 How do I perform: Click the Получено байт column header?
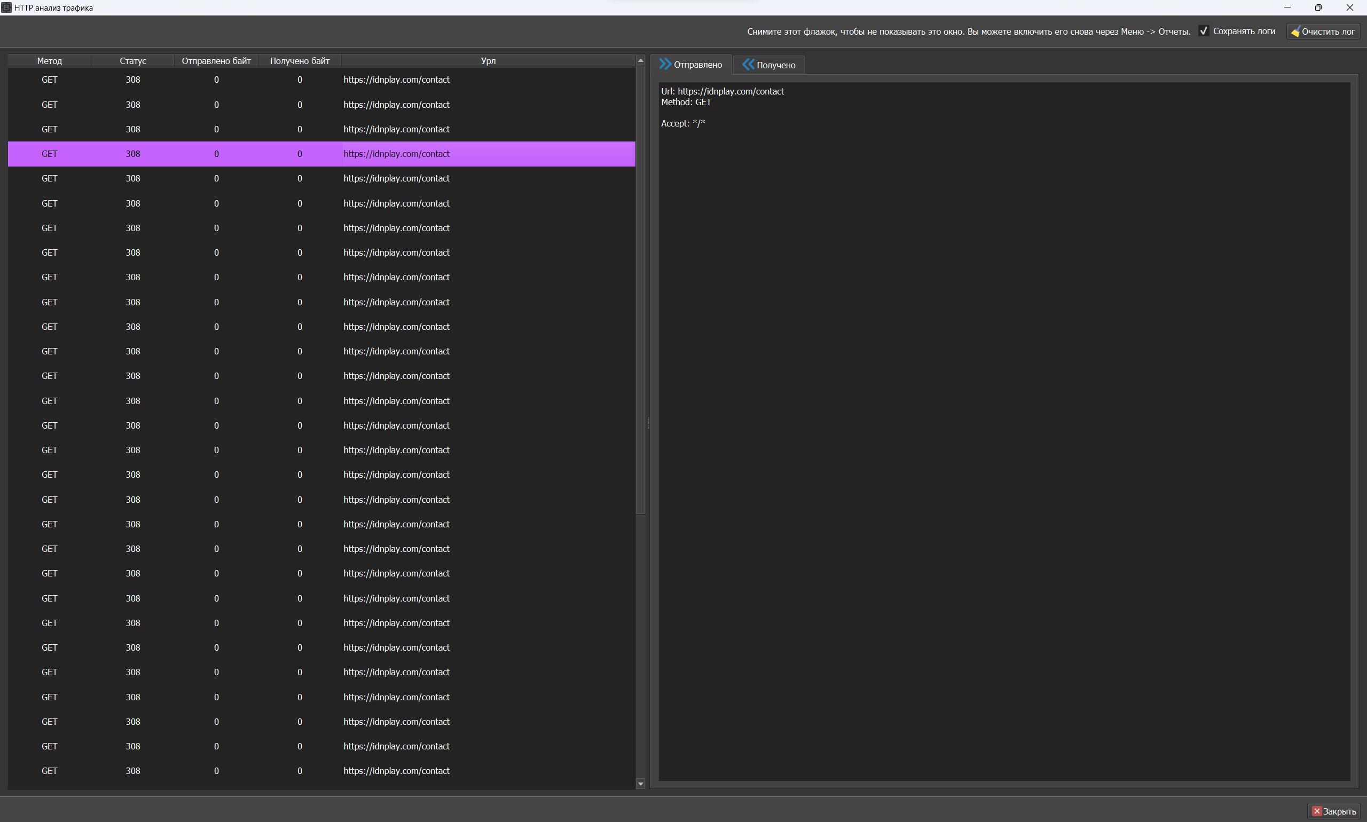click(299, 61)
